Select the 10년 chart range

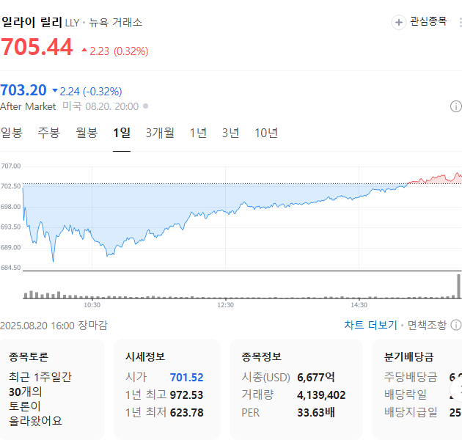266,133
